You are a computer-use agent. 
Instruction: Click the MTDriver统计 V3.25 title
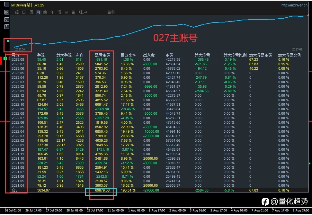pyautogui.click(x=28, y=5)
